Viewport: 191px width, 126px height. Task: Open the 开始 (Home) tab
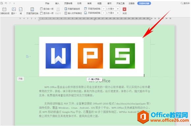click(47, 3)
